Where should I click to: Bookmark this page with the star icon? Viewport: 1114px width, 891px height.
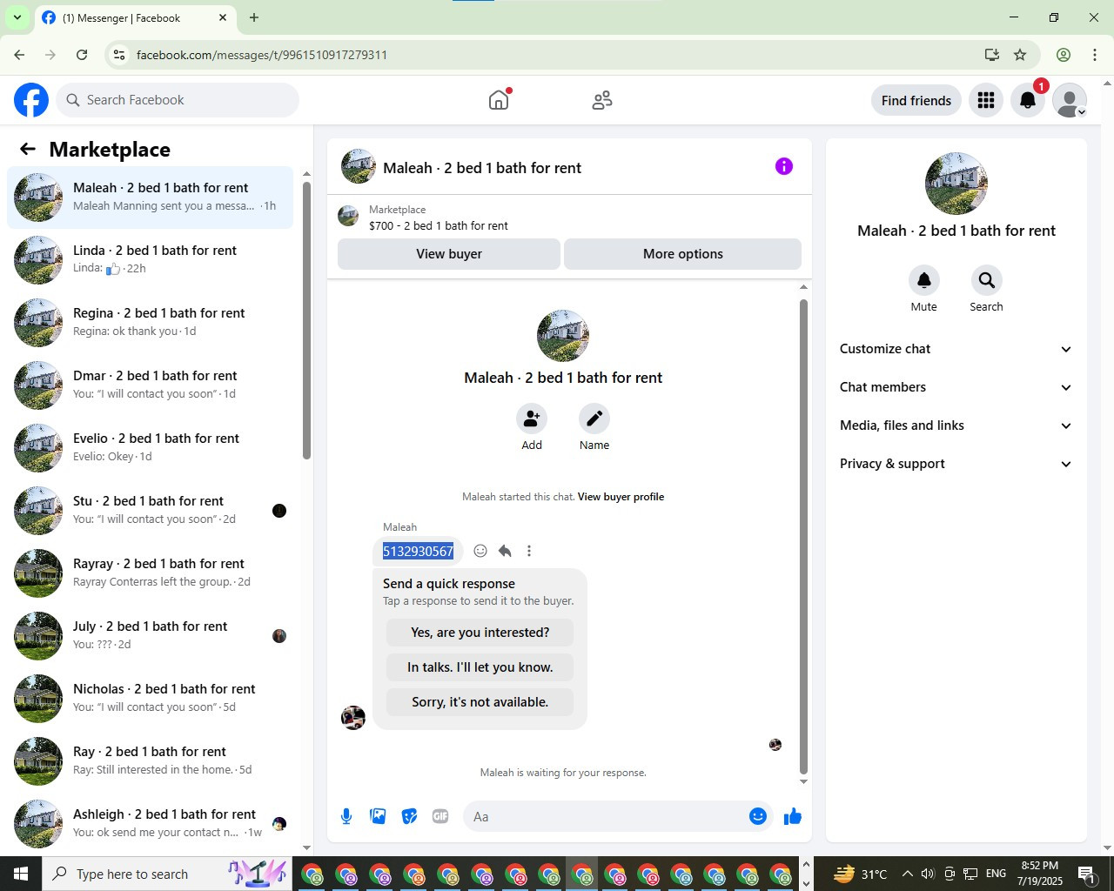click(1020, 55)
